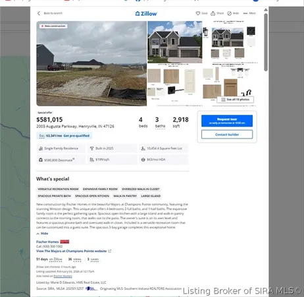Click the Zillow logo
Viewport: 304px width, 297px height.
click(146, 14)
